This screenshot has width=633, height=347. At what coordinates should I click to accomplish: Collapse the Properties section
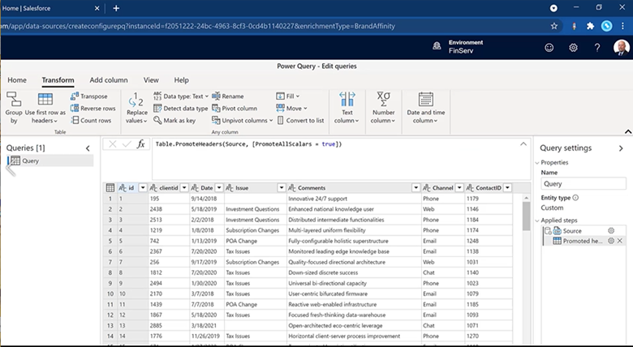[537, 163]
